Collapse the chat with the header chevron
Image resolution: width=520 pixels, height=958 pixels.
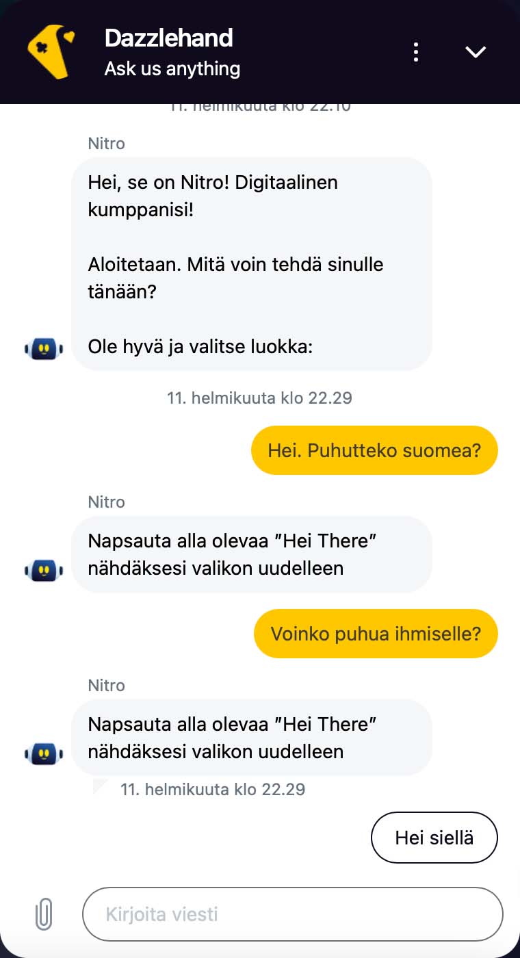(x=476, y=52)
